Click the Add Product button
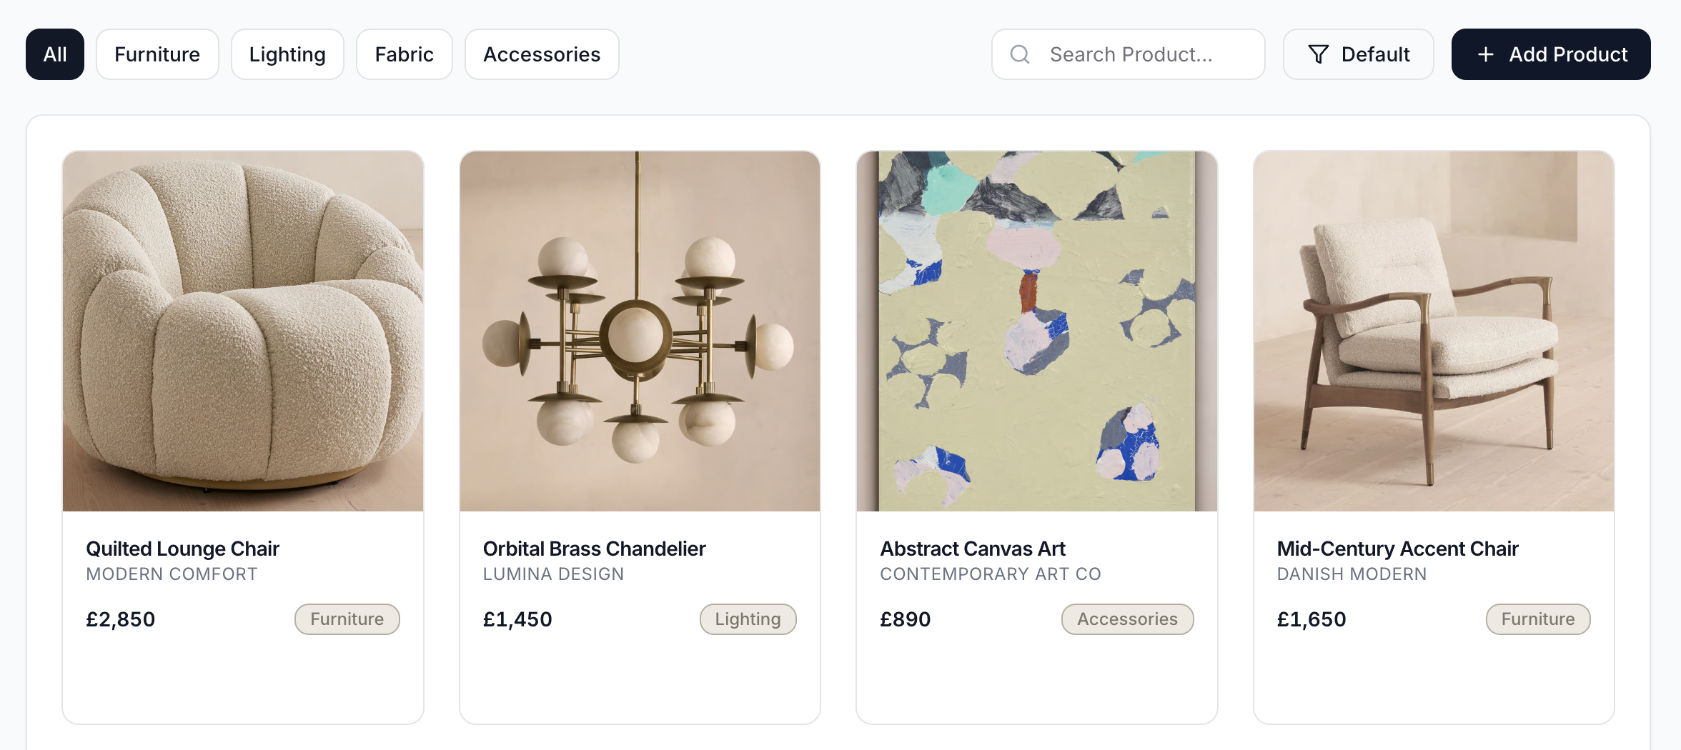This screenshot has height=750, width=1681. coord(1551,54)
